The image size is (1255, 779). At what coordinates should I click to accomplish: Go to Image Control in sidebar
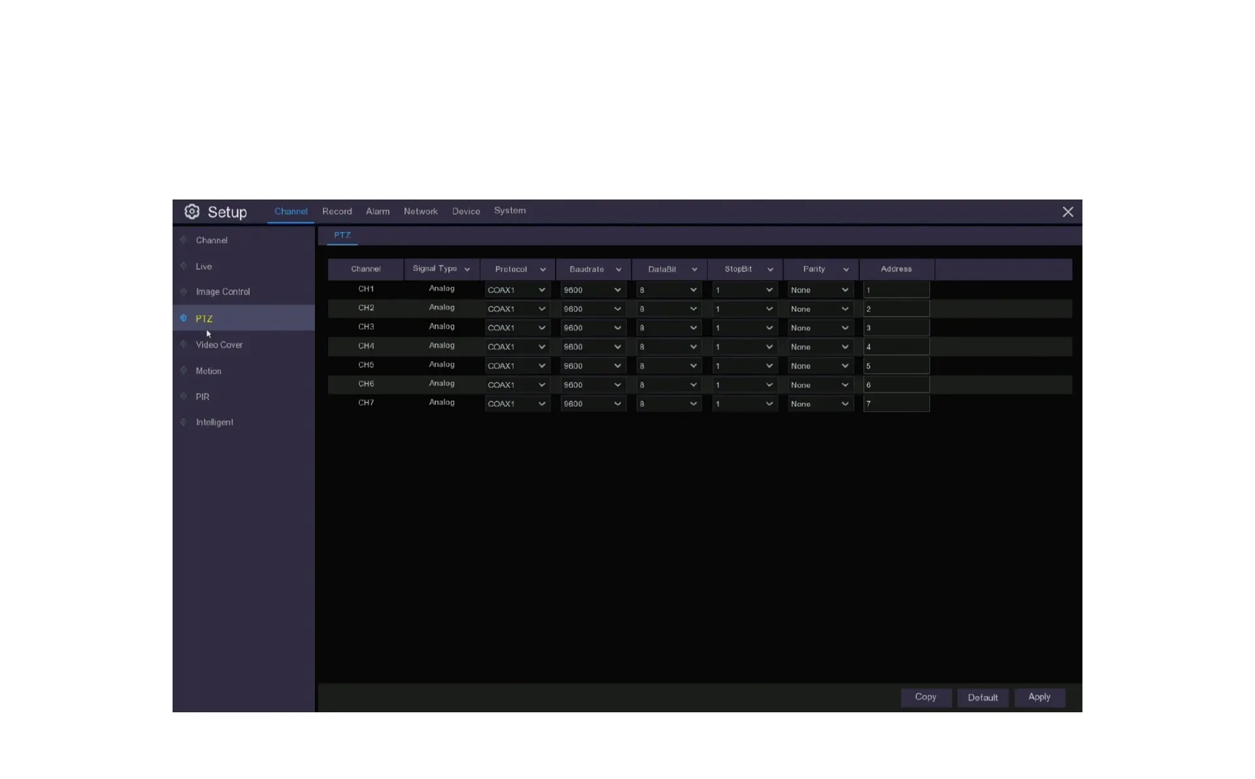(x=222, y=292)
